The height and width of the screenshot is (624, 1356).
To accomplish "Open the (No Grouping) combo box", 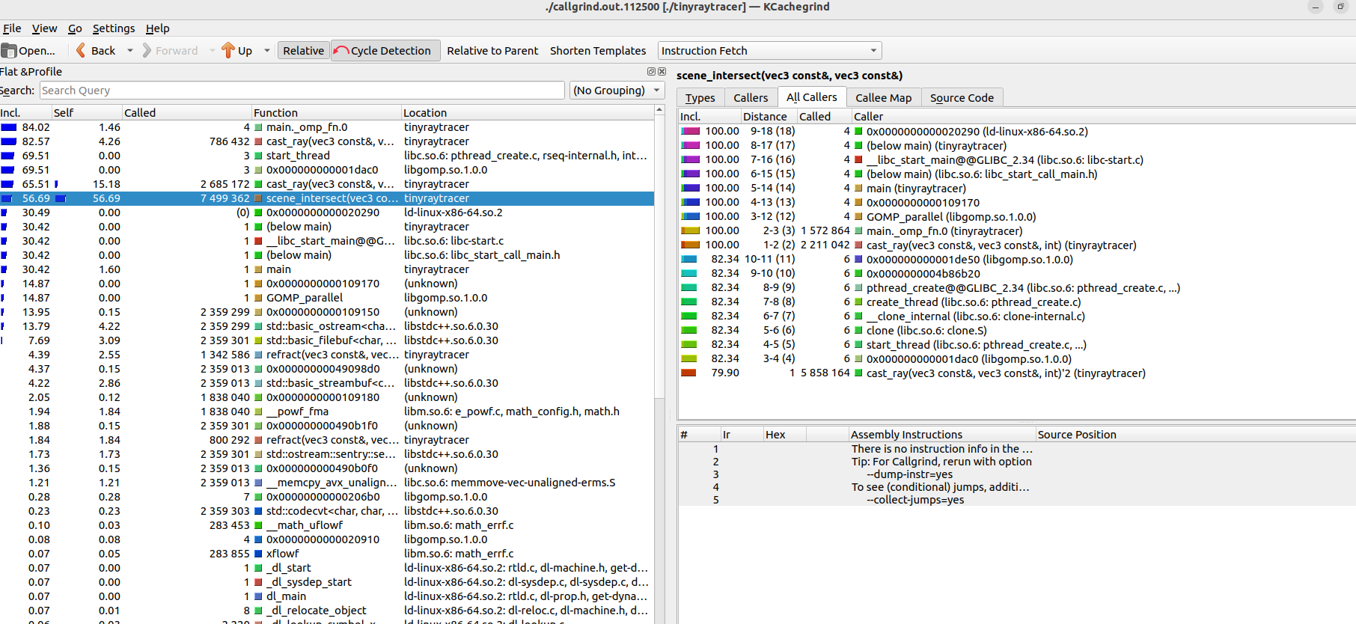I will click(x=617, y=91).
